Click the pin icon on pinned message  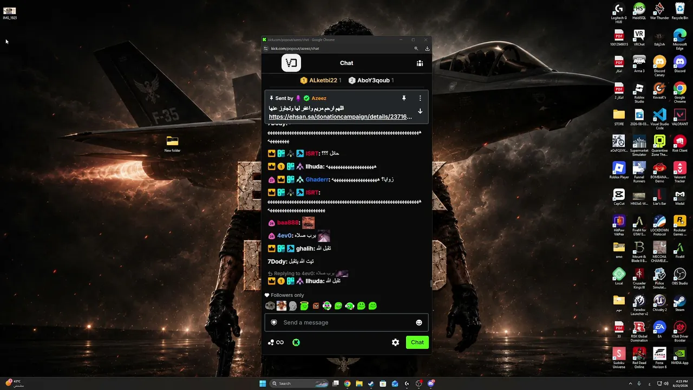tap(403, 98)
